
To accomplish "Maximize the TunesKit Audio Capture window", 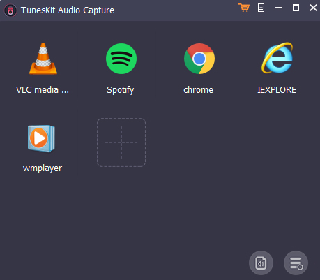I will [296, 8].
